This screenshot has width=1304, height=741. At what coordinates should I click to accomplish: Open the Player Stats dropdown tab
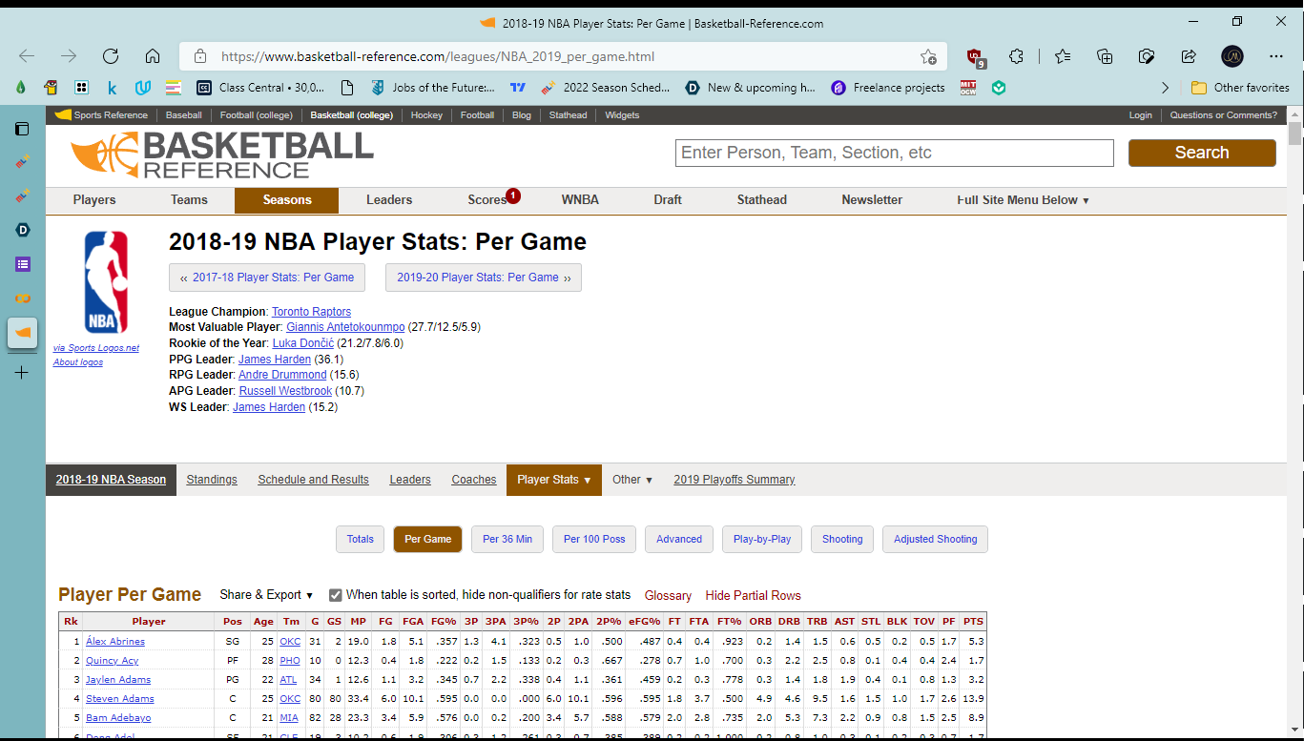point(554,480)
